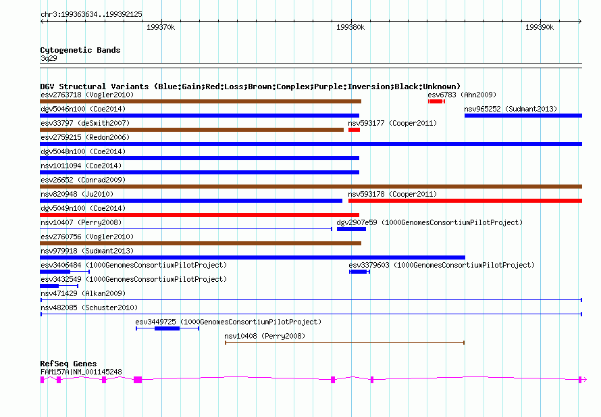Click the RefSeq Genes track title
This screenshot has width=601, height=417.
(x=68, y=364)
